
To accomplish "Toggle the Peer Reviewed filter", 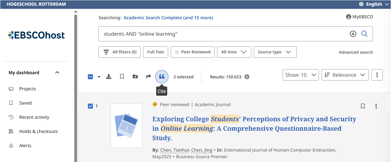I will 192,52.
